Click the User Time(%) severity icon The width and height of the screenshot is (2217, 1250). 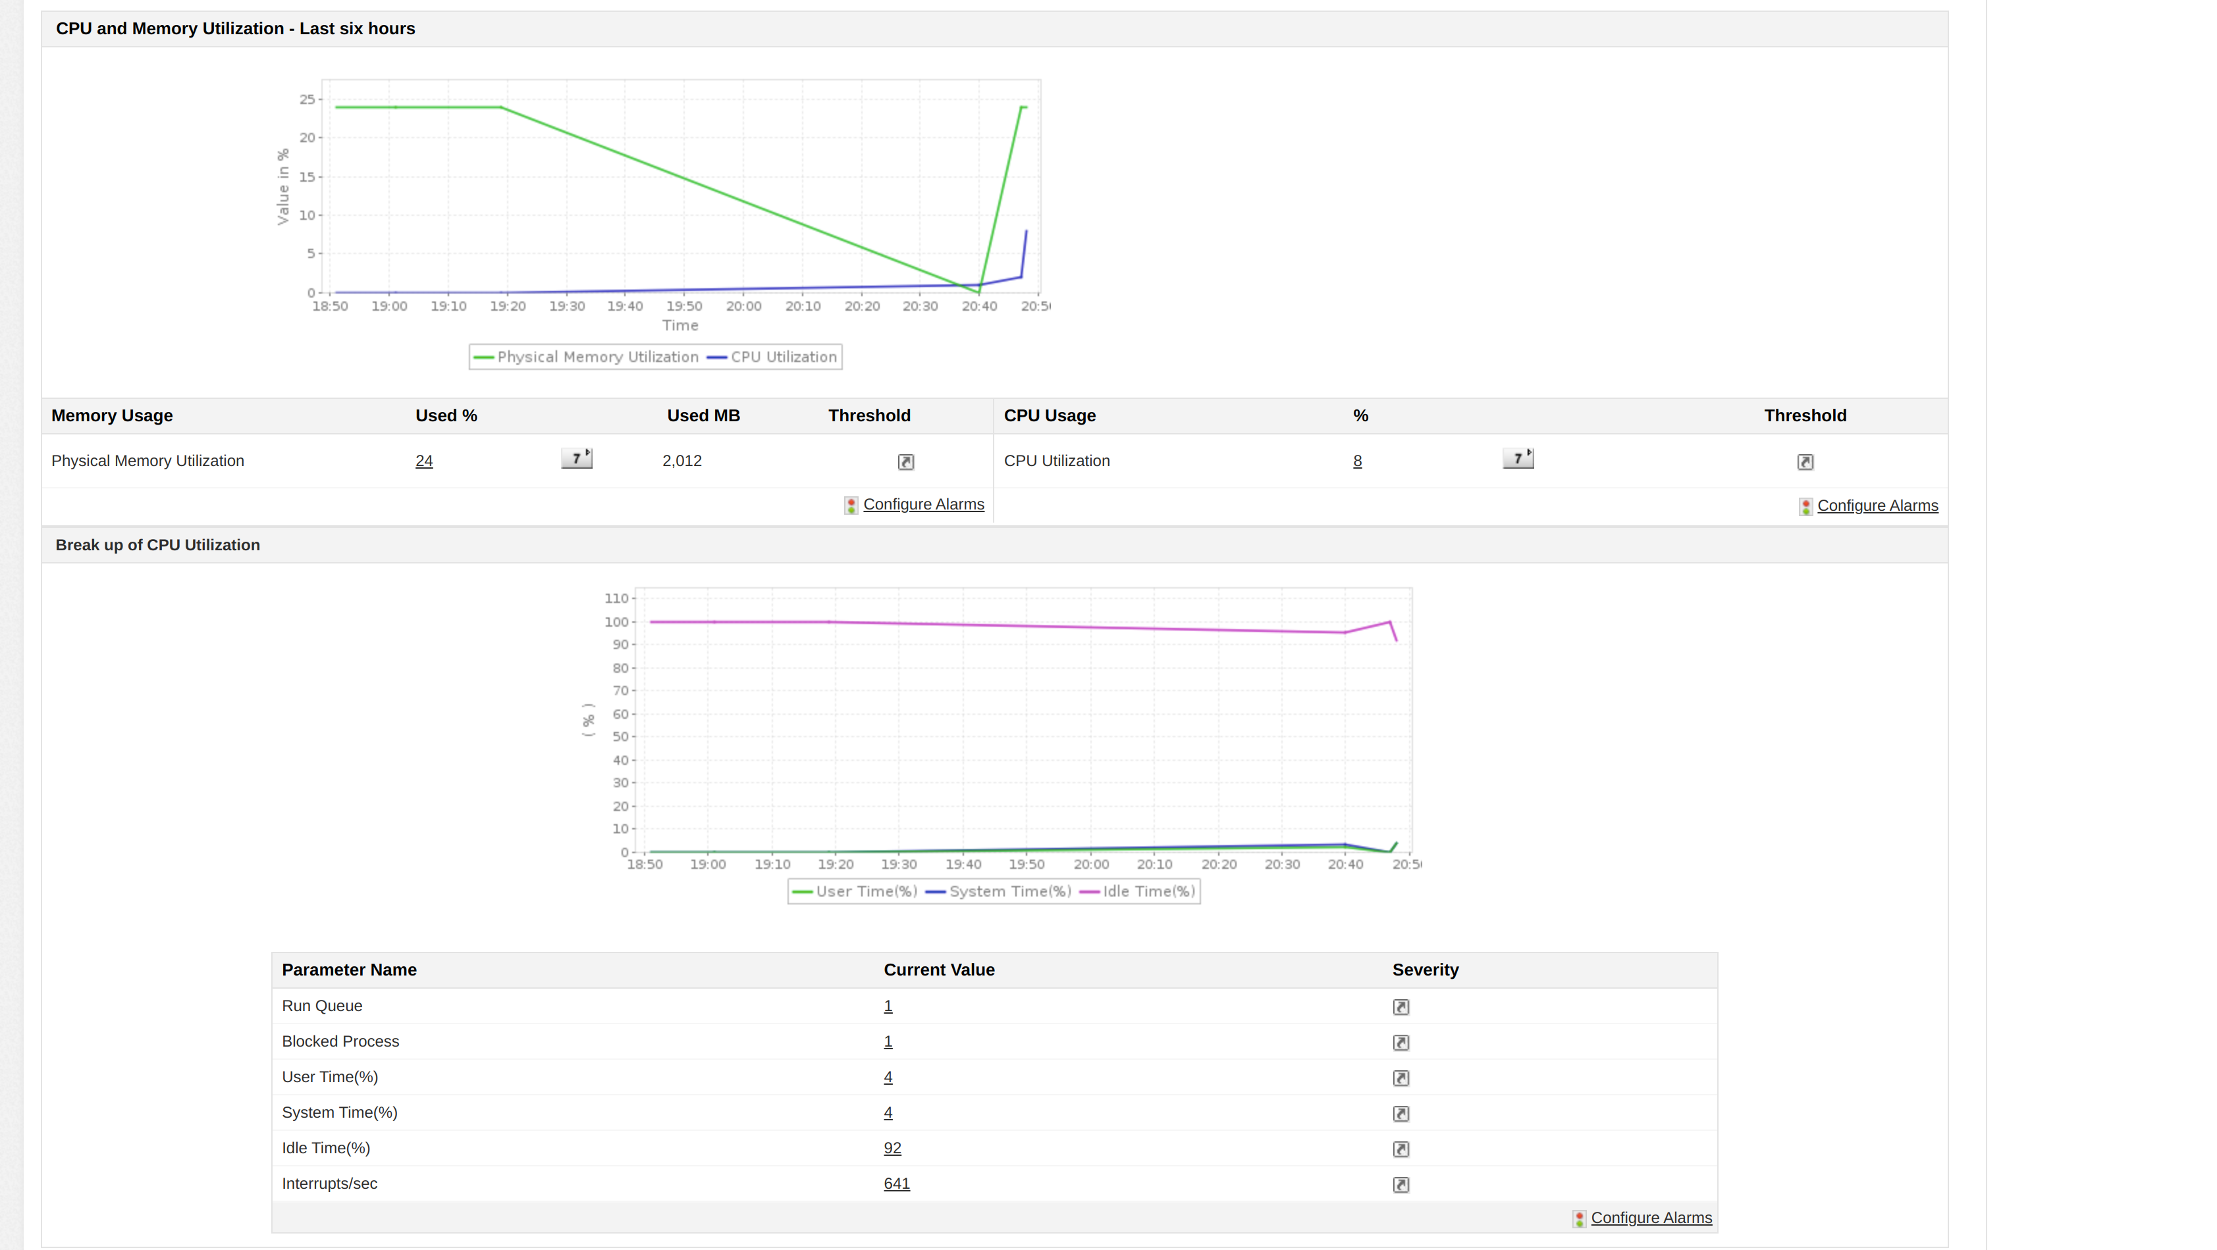(1401, 1078)
